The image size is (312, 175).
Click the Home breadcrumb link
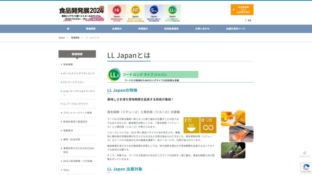click(62, 37)
